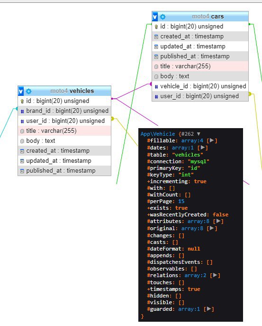Viewport: 262px width, 326px height.
Task: Select the moto4 vehicles table header
Action: [x=64, y=91]
